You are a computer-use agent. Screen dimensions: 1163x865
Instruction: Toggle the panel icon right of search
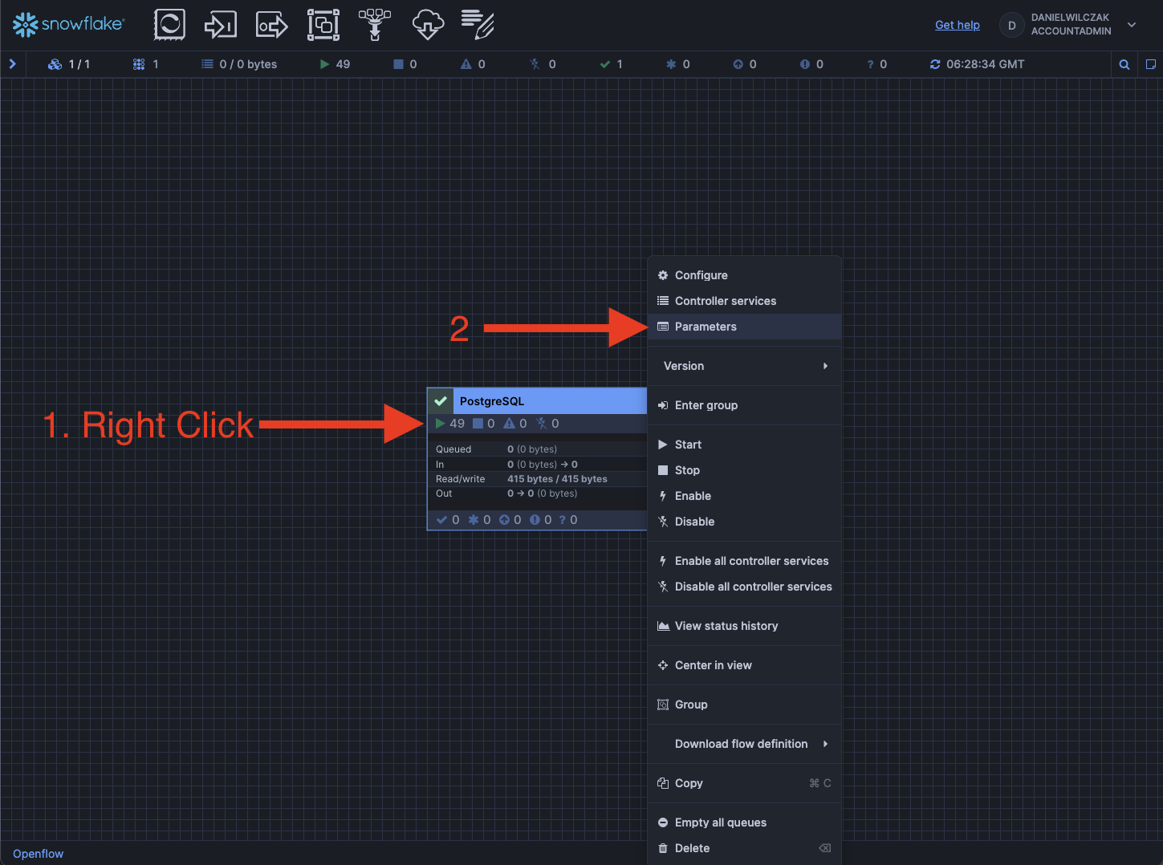pyautogui.click(x=1150, y=64)
